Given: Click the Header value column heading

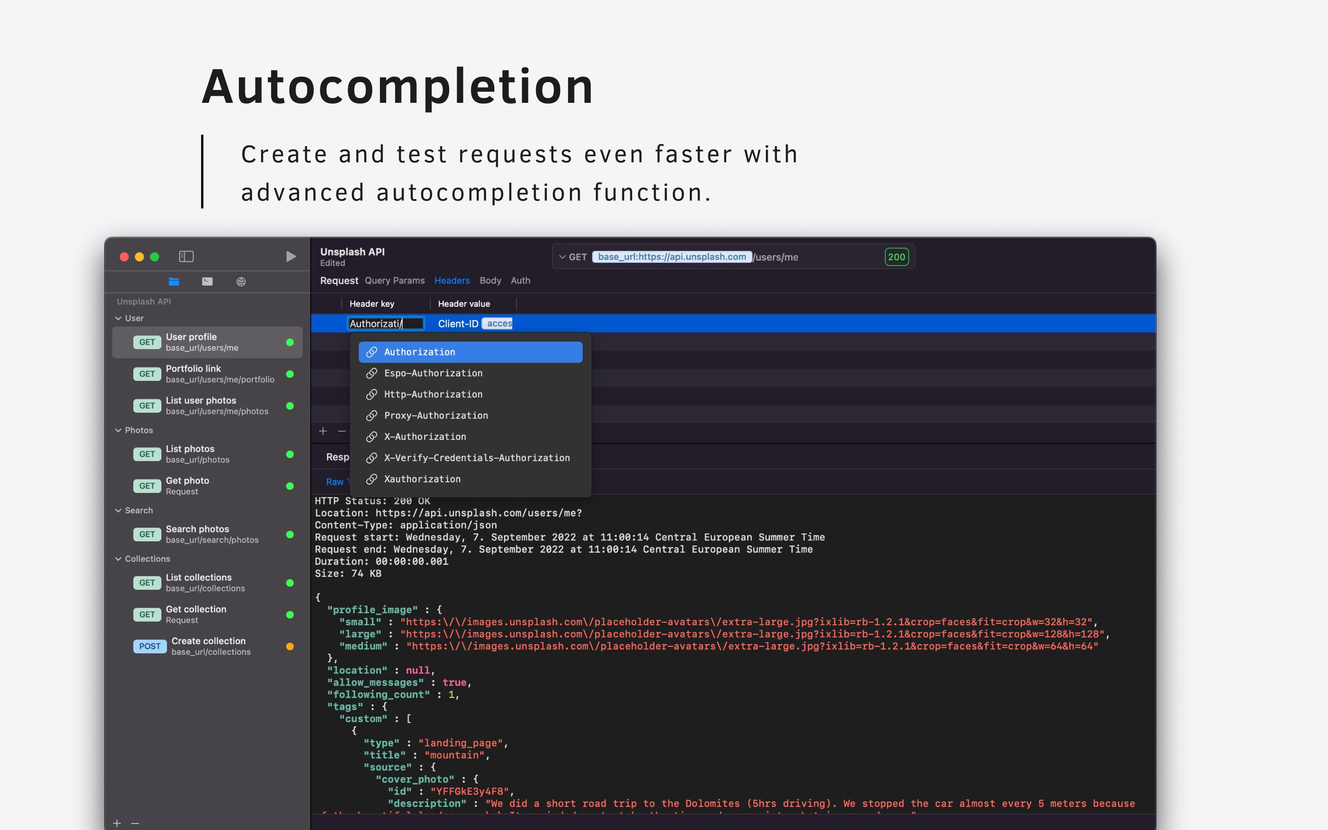Looking at the screenshot, I should tap(464, 304).
